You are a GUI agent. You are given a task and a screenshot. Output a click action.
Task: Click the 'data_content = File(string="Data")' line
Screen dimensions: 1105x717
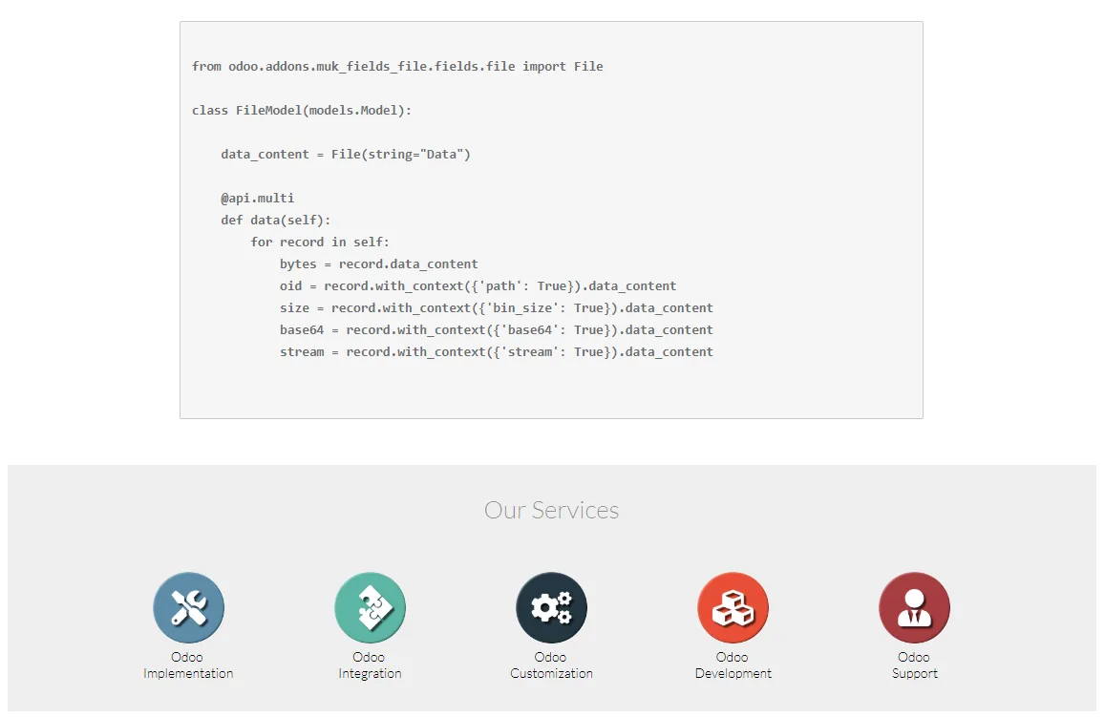346,155
